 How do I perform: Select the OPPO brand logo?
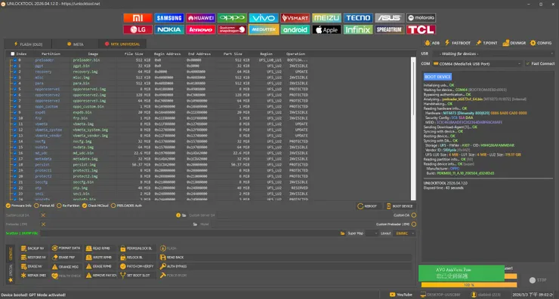[232, 18]
